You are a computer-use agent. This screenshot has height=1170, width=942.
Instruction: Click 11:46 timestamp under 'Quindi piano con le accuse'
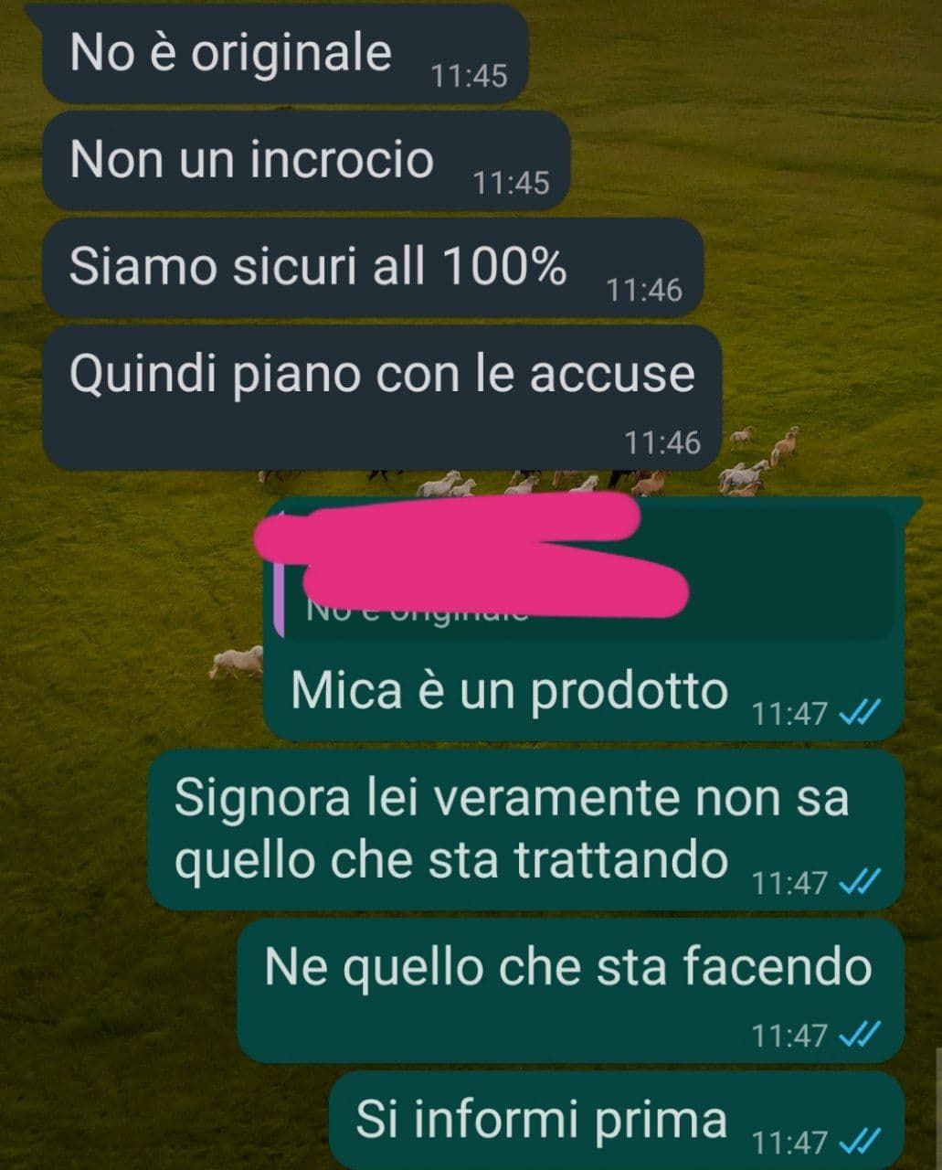[x=662, y=442]
